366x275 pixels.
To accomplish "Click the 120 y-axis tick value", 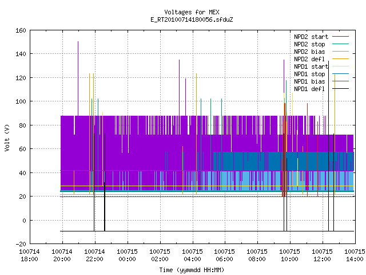I will (x=21, y=78).
